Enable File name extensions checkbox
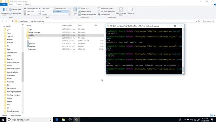The width and height of the screenshot is (216, 122). 99,11
